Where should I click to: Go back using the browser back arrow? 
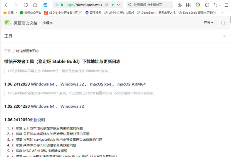(6, 5)
